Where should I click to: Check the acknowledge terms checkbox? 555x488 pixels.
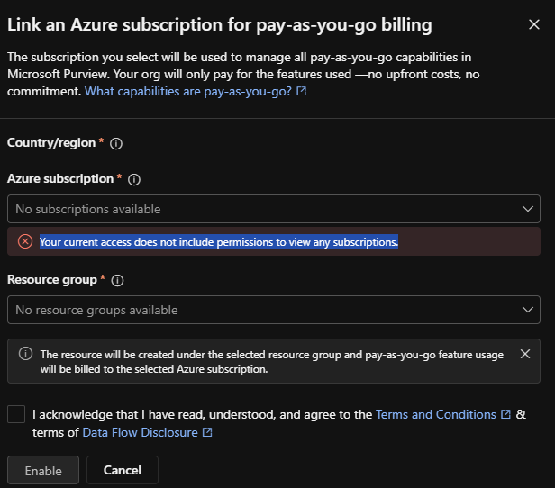click(x=16, y=414)
